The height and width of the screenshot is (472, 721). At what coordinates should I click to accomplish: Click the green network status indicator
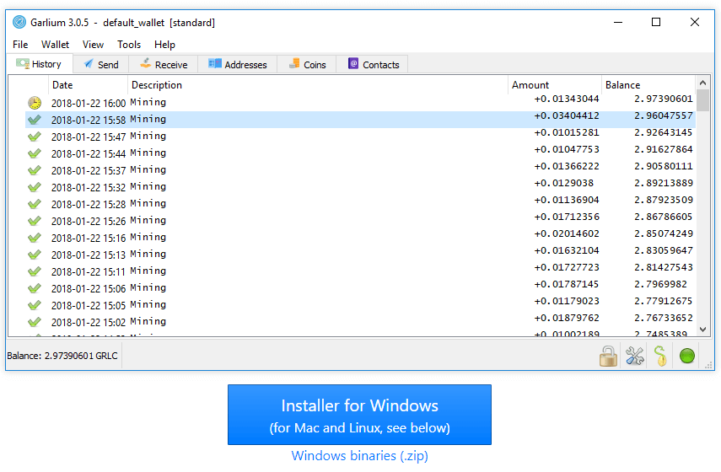pos(687,357)
